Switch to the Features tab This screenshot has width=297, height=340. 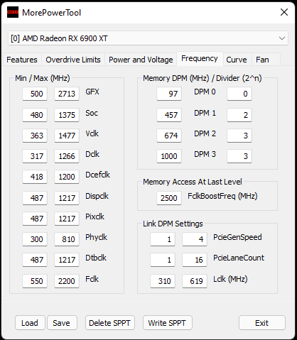pyautogui.click(x=22, y=60)
